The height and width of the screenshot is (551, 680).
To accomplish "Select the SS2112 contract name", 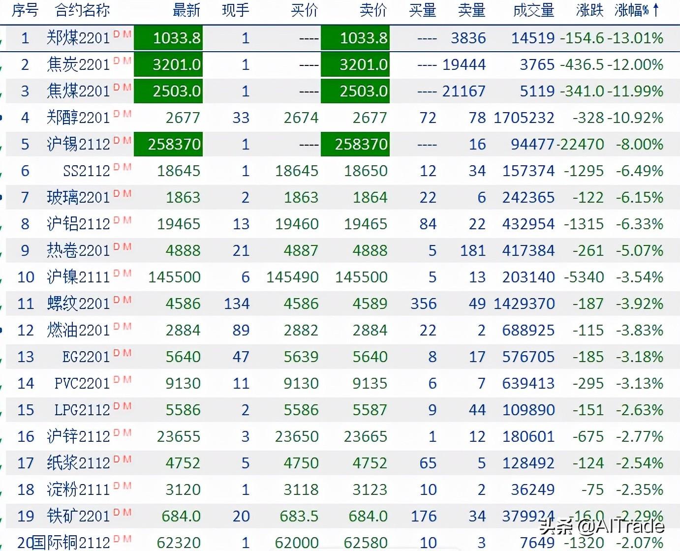I will click(x=86, y=171).
